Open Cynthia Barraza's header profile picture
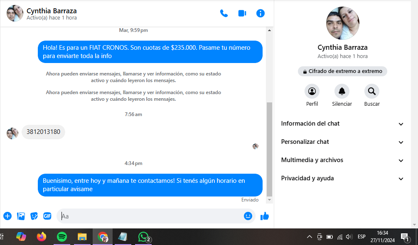The width and height of the screenshot is (418, 245). coord(15,13)
